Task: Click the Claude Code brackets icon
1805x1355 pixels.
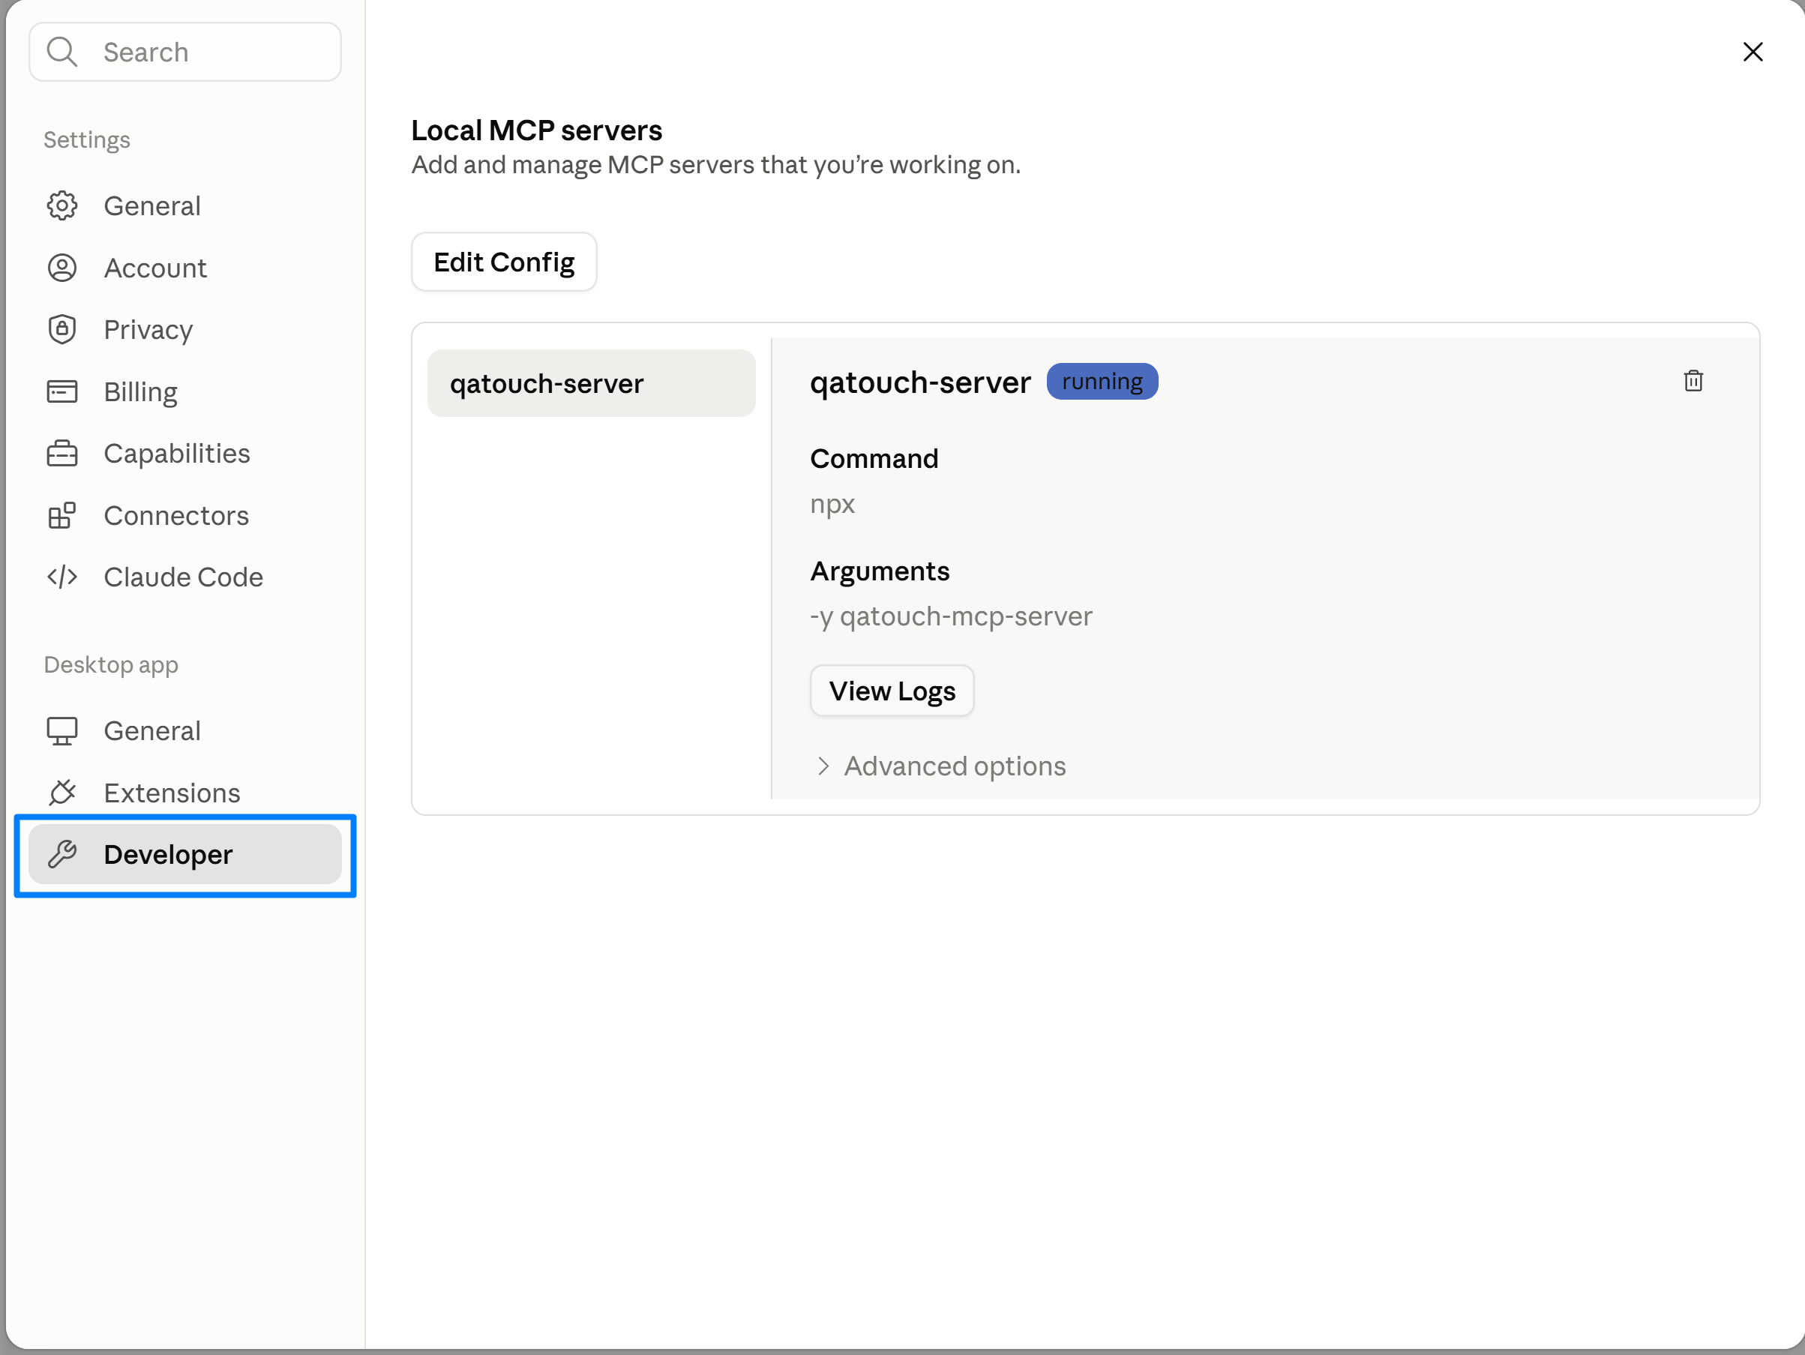Action: click(62, 577)
